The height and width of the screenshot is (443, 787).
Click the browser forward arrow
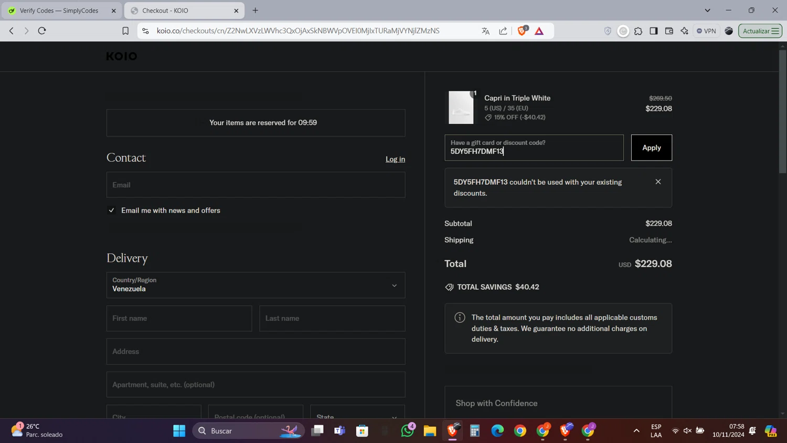(x=26, y=31)
